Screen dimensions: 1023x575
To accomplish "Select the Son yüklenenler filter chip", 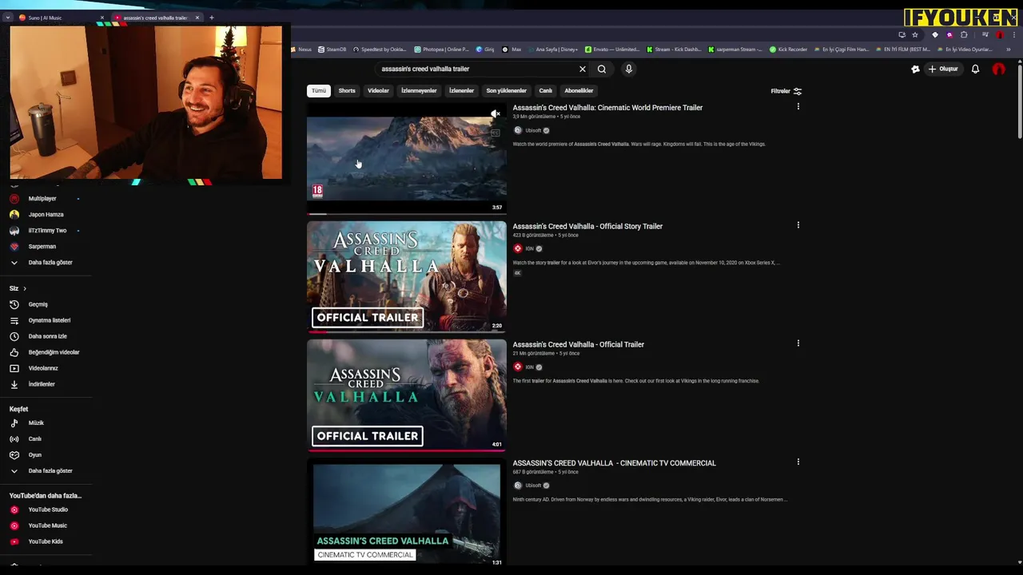I will pyautogui.click(x=507, y=91).
